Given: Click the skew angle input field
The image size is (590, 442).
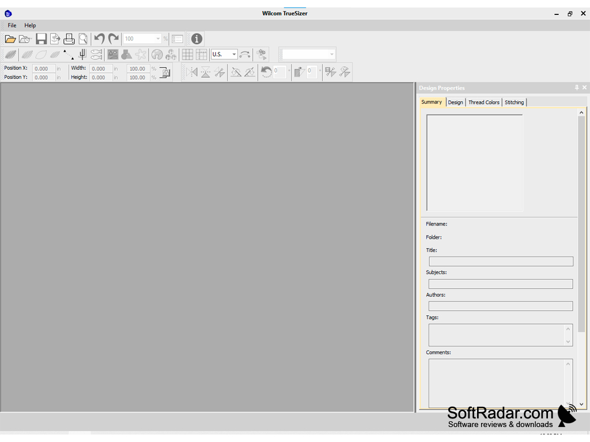Looking at the screenshot, I should tap(312, 71).
